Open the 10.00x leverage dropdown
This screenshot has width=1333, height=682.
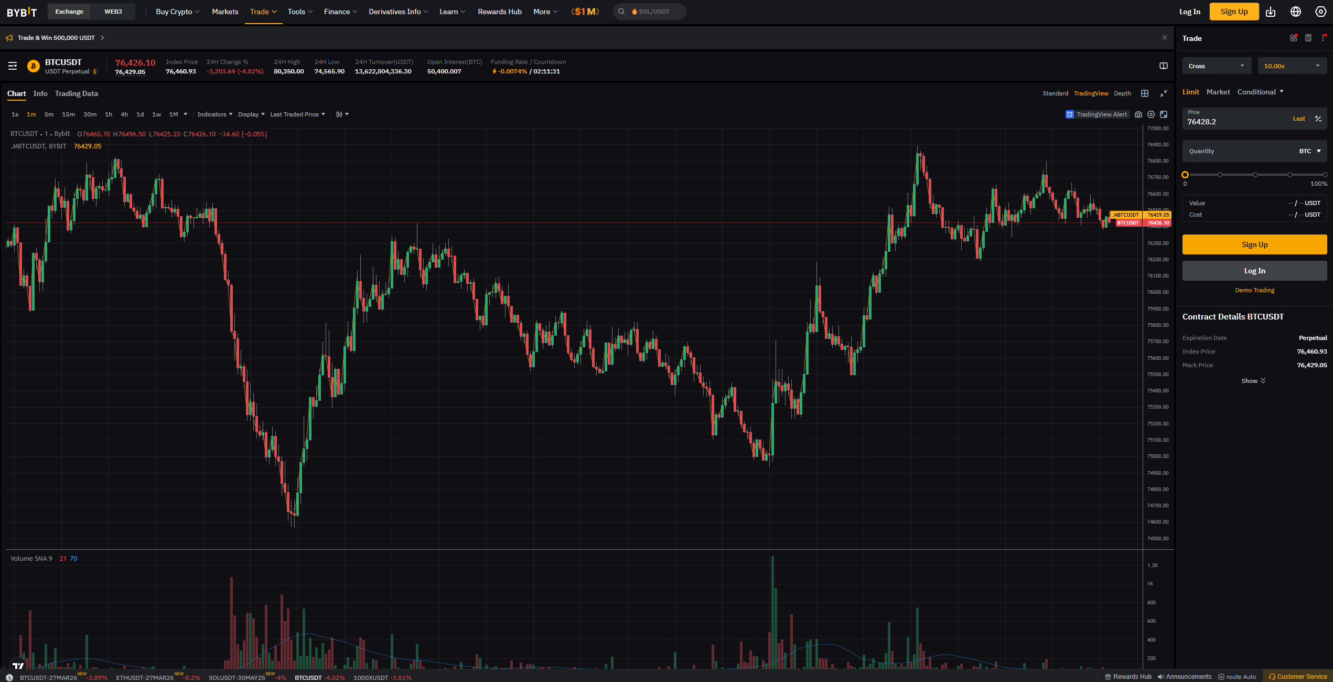1292,66
